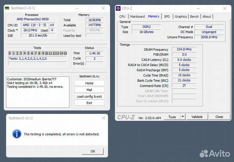234x162 pixels.
Task: Go to the About tab
Action: point(207,17)
